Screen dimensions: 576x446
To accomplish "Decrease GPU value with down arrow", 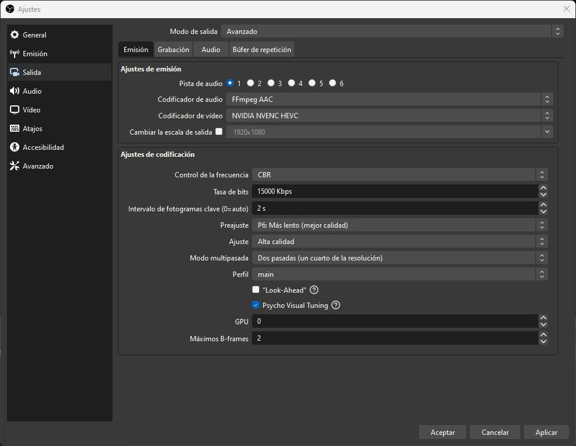I will 543,324.
